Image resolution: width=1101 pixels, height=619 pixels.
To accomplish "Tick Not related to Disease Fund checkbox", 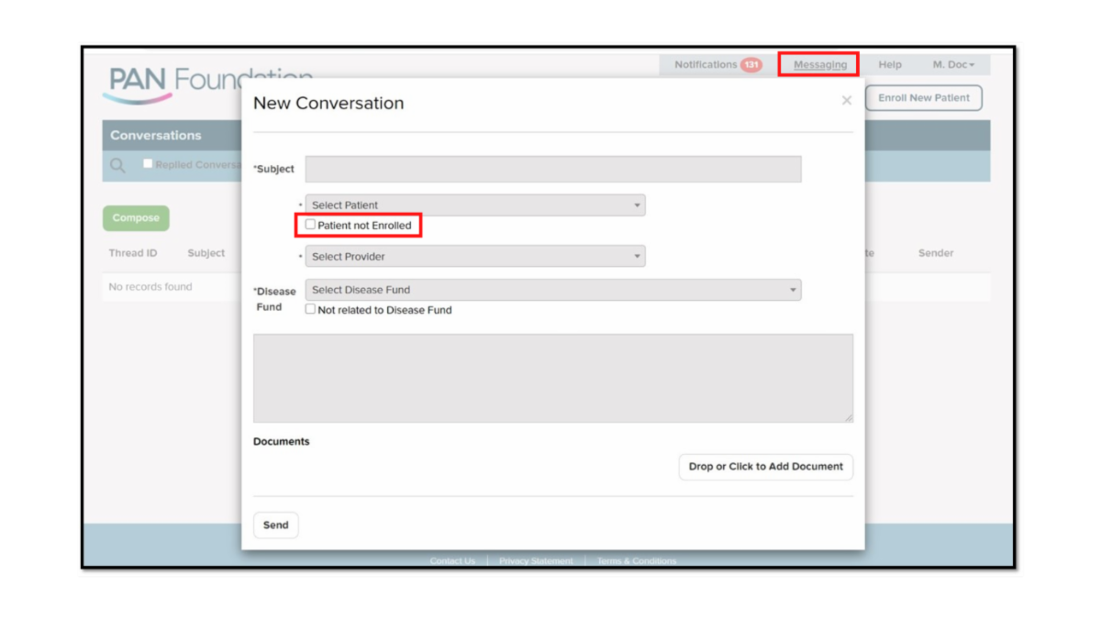I will (310, 310).
